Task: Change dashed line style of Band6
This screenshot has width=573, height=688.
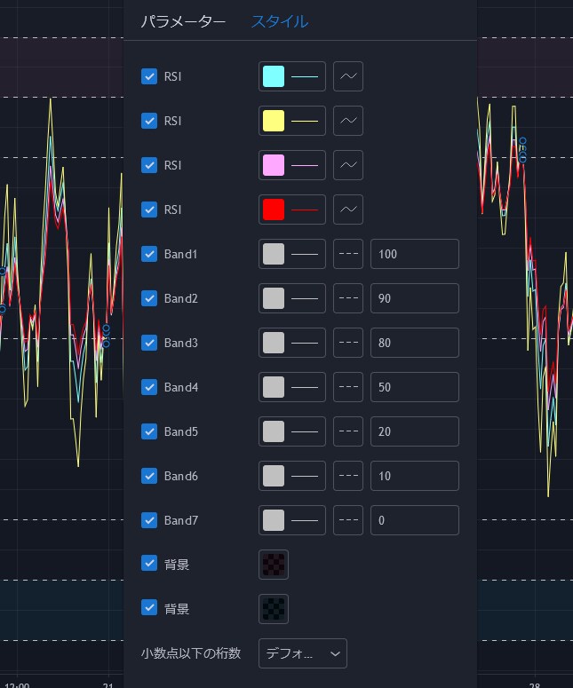Action: [348, 476]
